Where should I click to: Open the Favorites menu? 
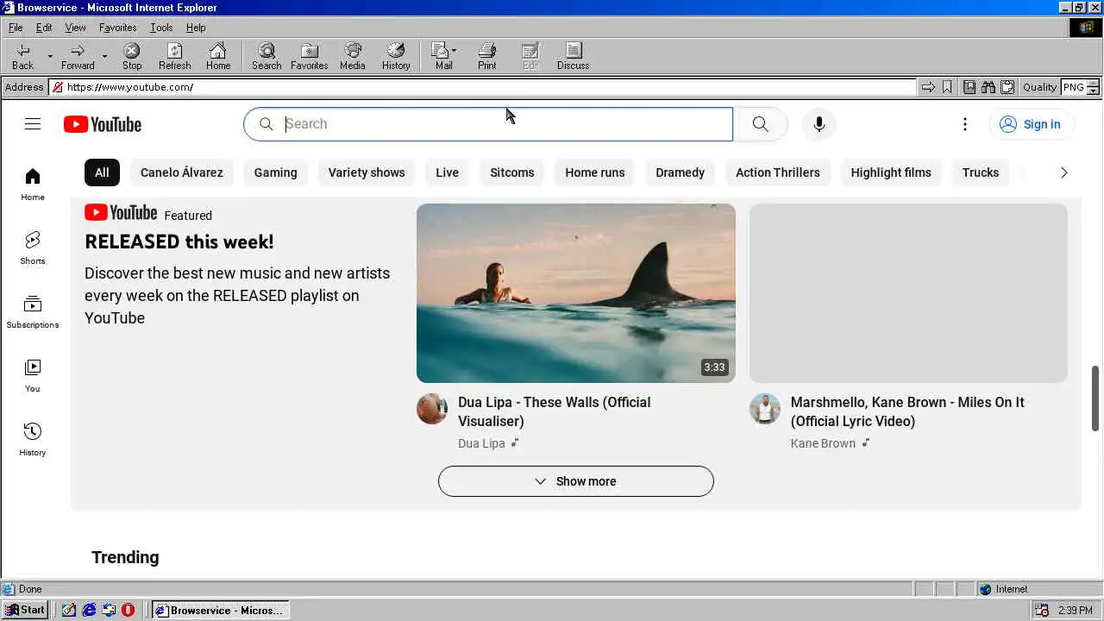[117, 28]
